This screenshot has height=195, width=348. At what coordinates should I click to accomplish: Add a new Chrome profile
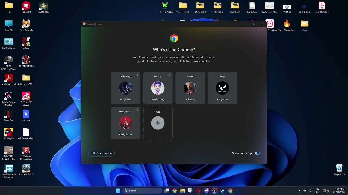[x=158, y=123]
